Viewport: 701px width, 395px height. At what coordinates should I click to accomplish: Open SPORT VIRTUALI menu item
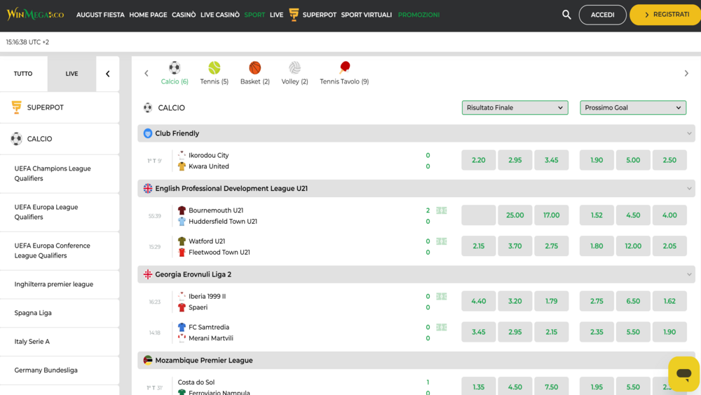366,15
